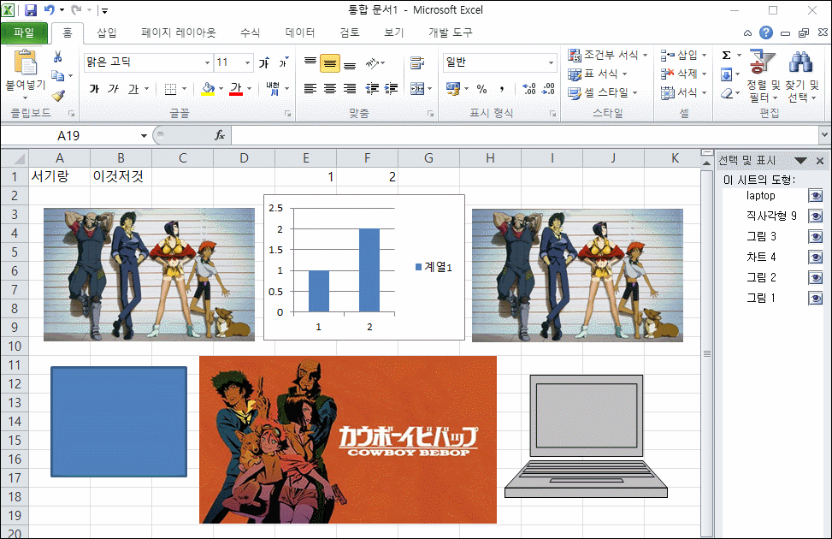Toggle middle vertical alignment
This screenshot has width=832, height=539.
tap(330, 63)
